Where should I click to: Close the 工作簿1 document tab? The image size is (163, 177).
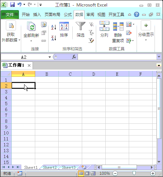[29, 65]
